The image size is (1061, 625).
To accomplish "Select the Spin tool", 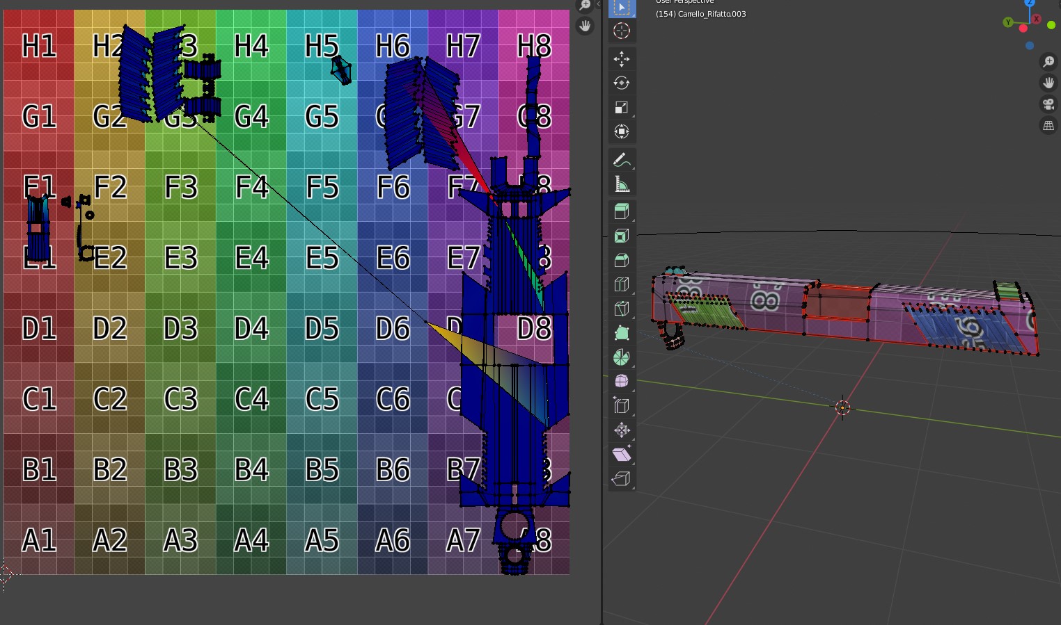I will pyautogui.click(x=622, y=357).
